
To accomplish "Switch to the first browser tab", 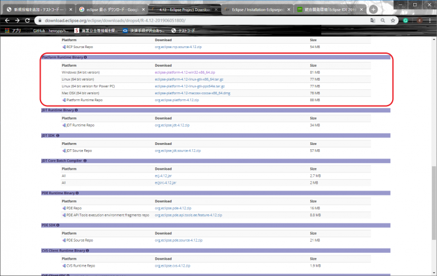I will (x=39, y=9).
